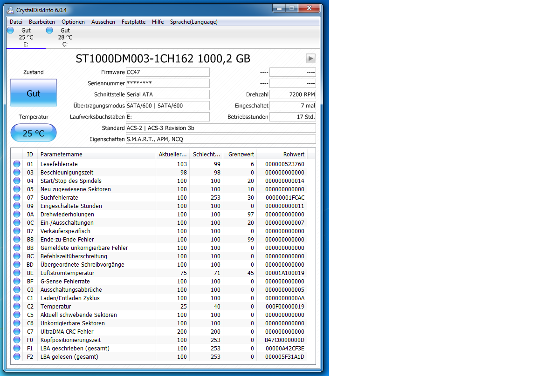
Task: Click raw value B47C0000000D
Action: [x=284, y=340]
